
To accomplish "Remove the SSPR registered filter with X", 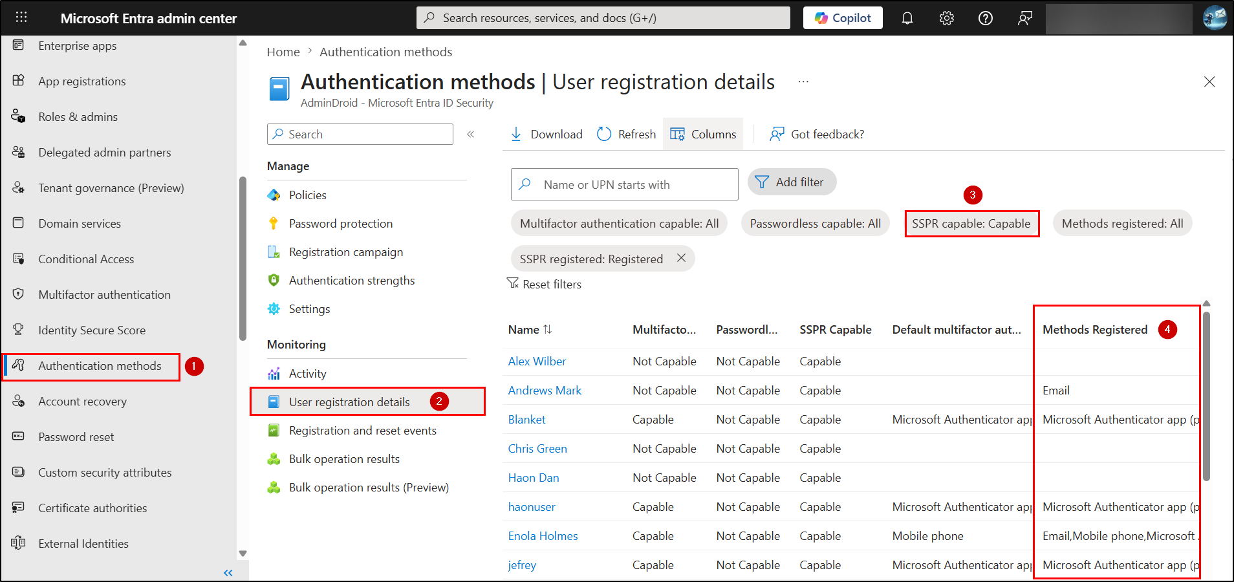I will (x=681, y=258).
